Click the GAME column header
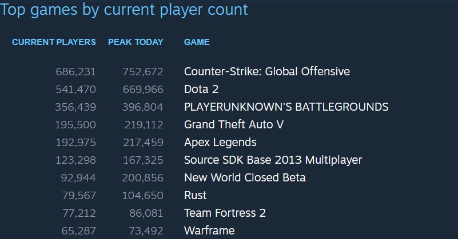The height and width of the screenshot is (239, 458). pos(197,42)
